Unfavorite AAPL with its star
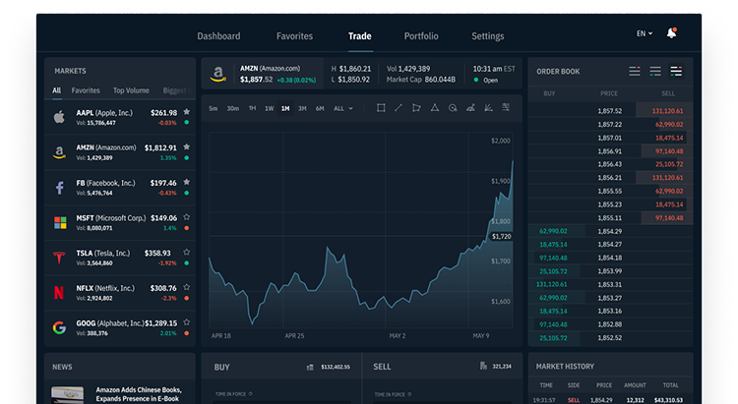Screen dimensions: 738x404 (x=187, y=112)
